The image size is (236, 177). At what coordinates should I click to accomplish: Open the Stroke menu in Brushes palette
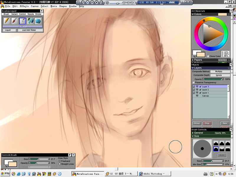[38, 14]
